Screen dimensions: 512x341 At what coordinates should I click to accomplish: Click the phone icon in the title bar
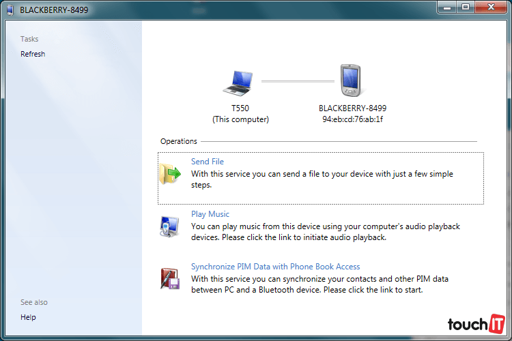click(x=10, y=10)
